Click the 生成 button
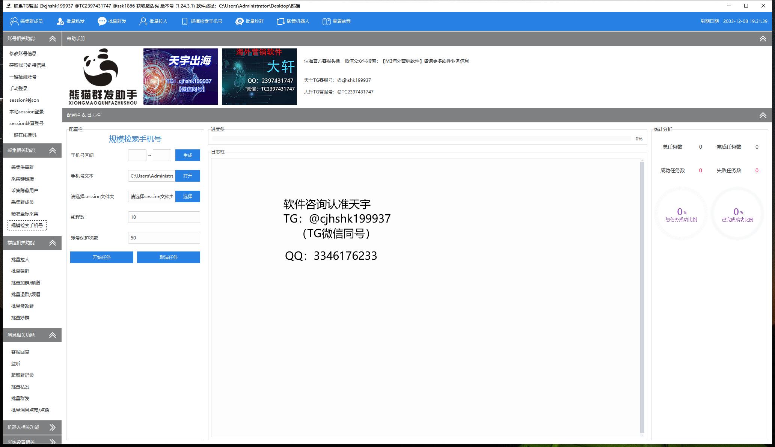This screenshot has height=447, width=775. tap(187, 155)
